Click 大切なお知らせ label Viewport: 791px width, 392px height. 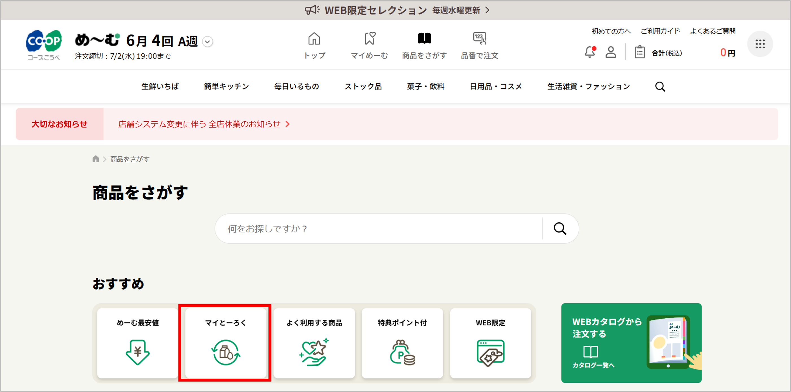point(60,124)
